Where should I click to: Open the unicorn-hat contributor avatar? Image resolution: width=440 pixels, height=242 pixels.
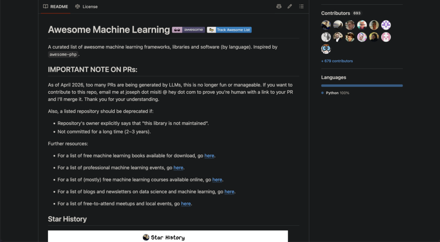coord(362,37)
